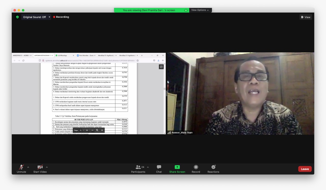This screenshot has width=326, height=190.
Task: Click the red Leave button
Action: tap(305, 169)
